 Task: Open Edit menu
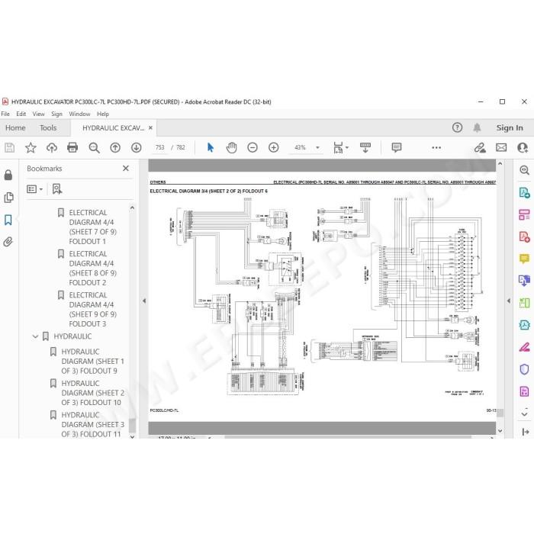pos(21,114)
